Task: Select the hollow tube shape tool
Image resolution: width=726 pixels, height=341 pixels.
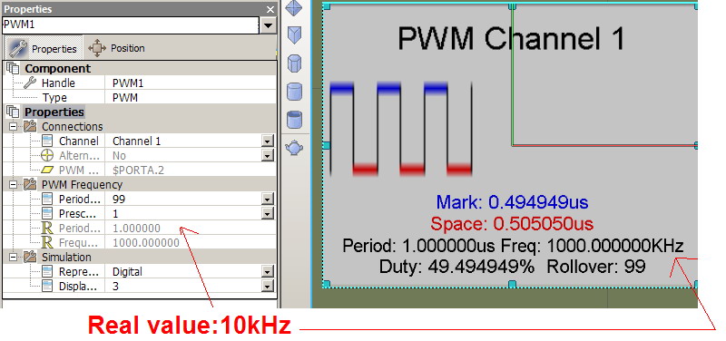Action: pyautogui.click(x=295, y=120)
